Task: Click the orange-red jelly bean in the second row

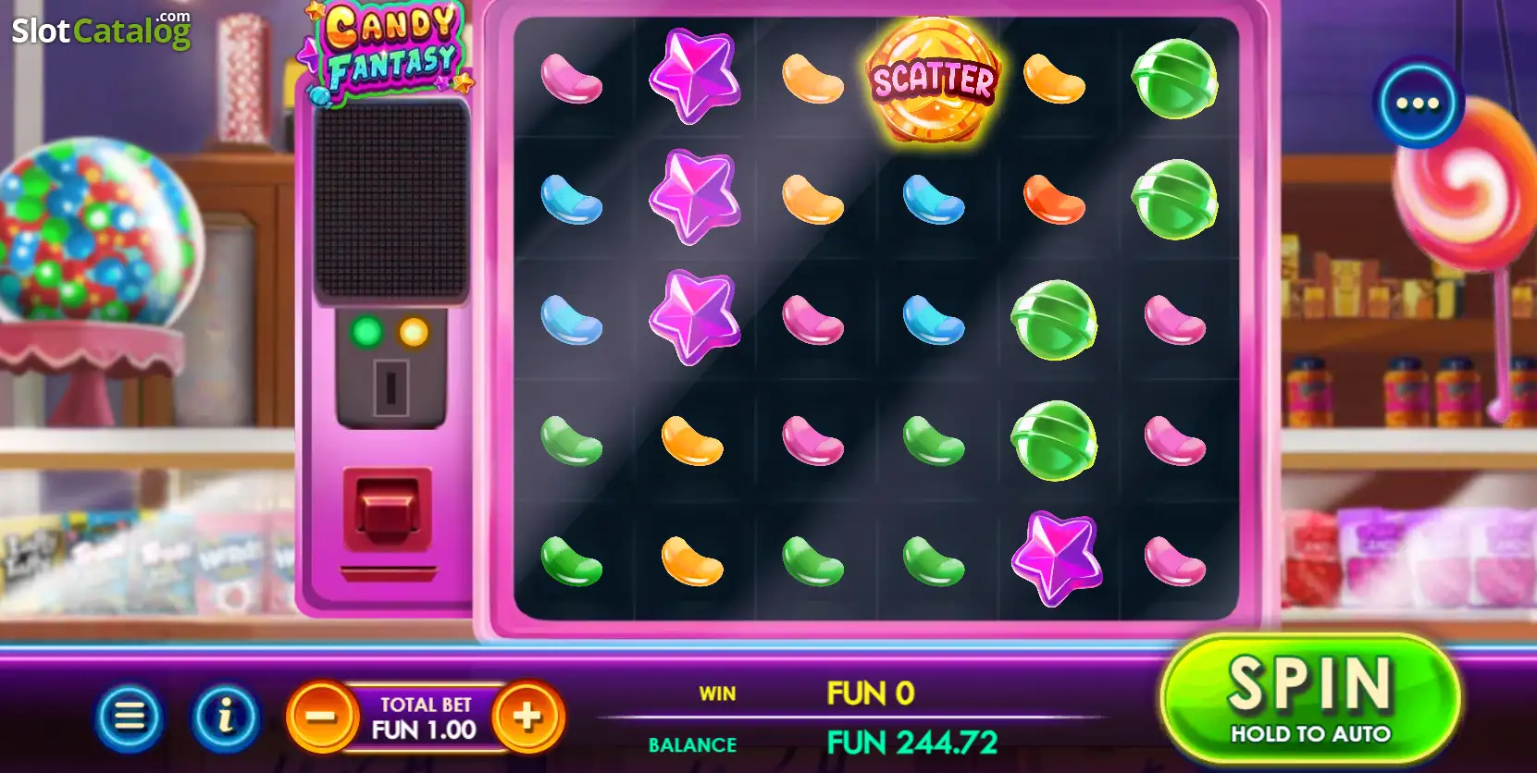Action: (x=1053, y=200)
